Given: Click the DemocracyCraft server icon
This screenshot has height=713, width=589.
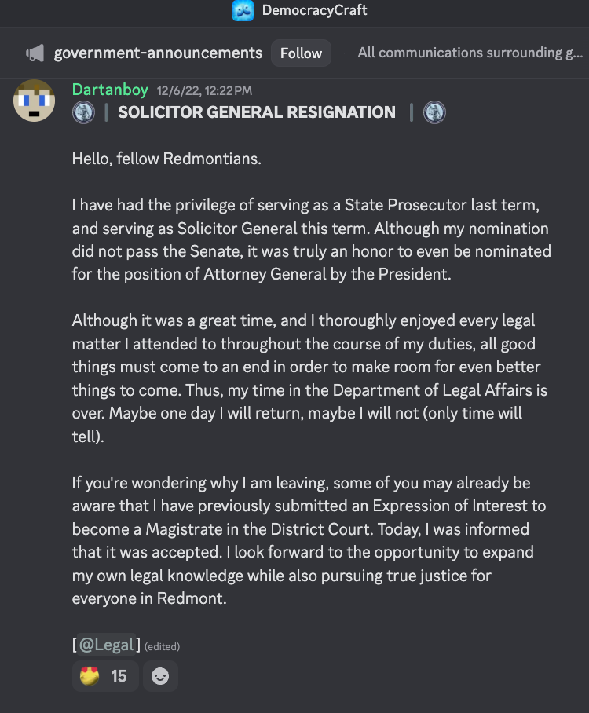Looking at the screenshot, I should pyautogui.click(x=243, y=10).
